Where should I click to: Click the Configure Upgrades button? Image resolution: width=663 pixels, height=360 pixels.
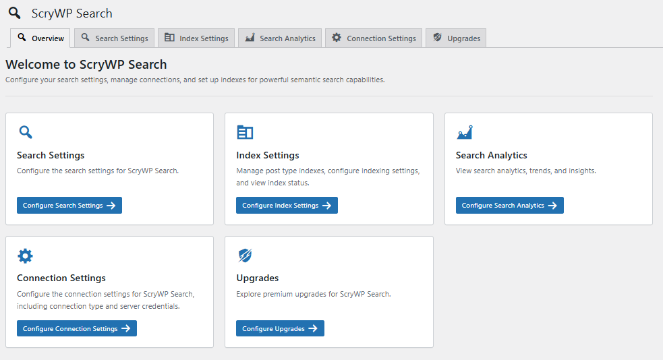(280, 329)
